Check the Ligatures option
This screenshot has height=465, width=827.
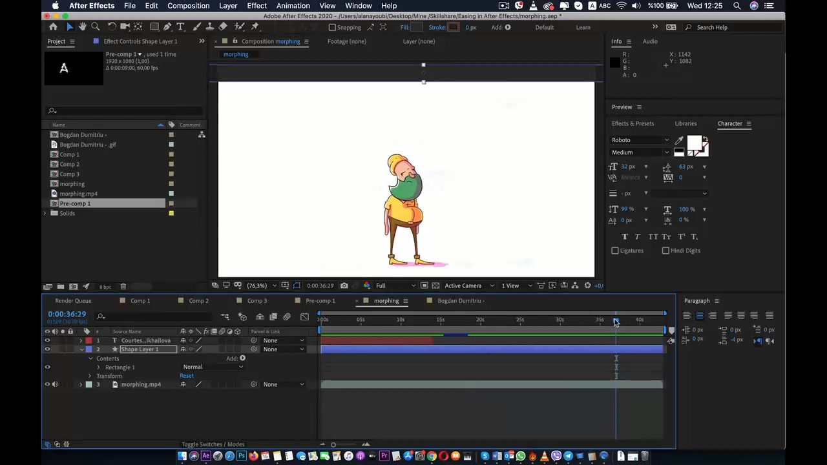(615, 251)
